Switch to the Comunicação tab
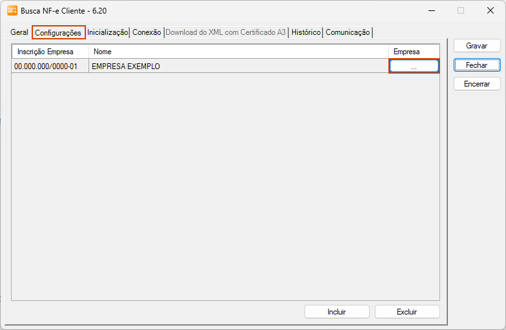 point(348,32)
